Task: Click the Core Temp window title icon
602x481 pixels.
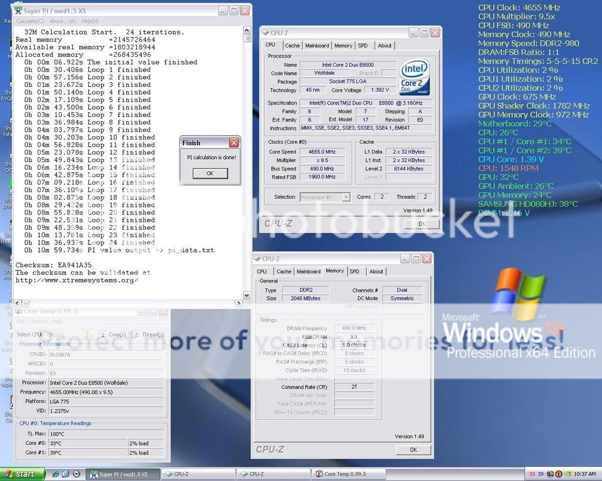Action: tap(19, 311)
